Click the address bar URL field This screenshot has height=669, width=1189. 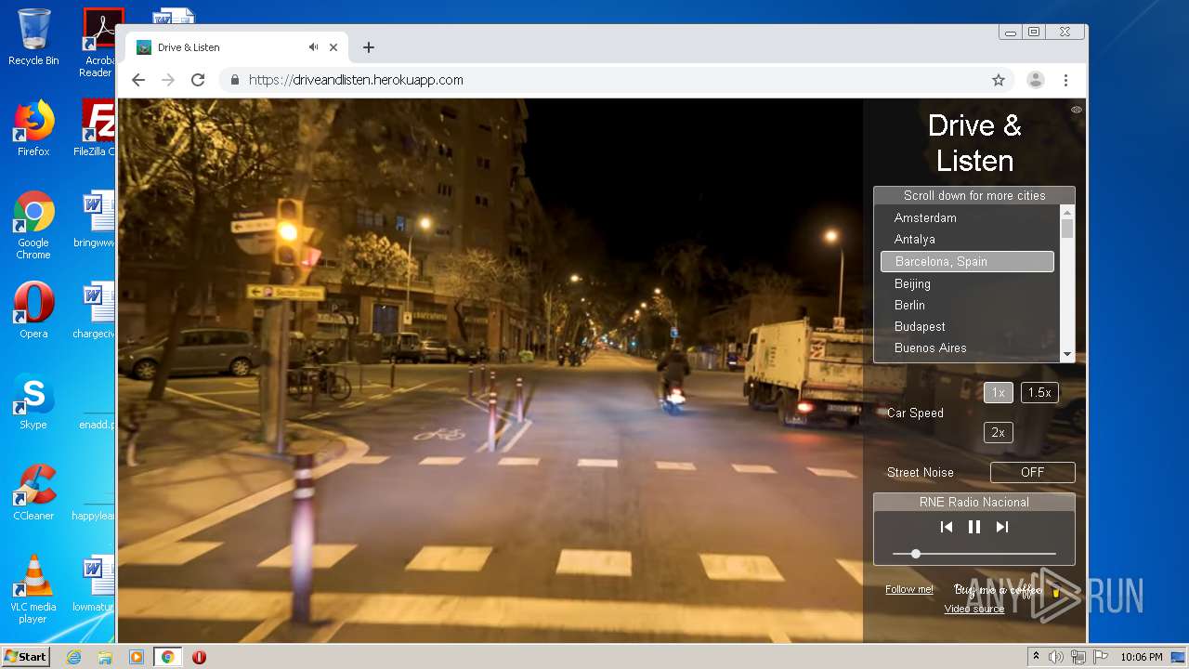613,80
